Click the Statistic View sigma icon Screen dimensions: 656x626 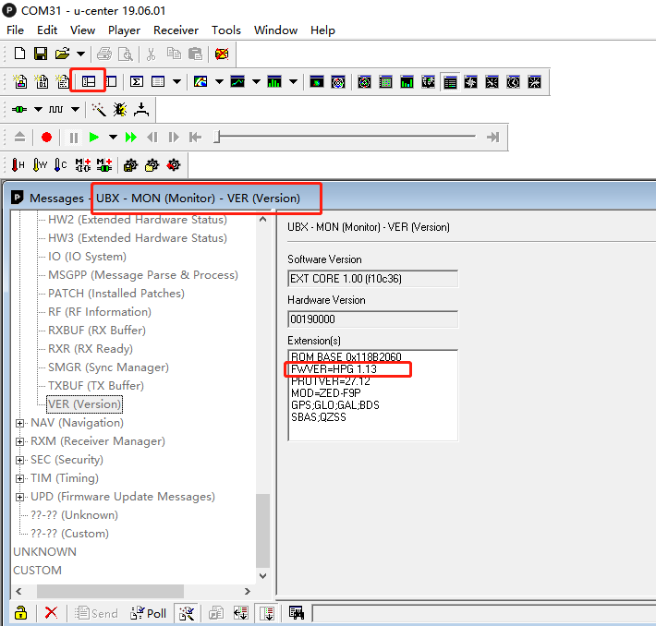[x=137, y=81]
